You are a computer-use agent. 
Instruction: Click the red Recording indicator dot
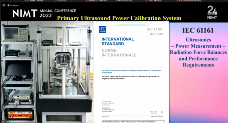coord(8,5)
